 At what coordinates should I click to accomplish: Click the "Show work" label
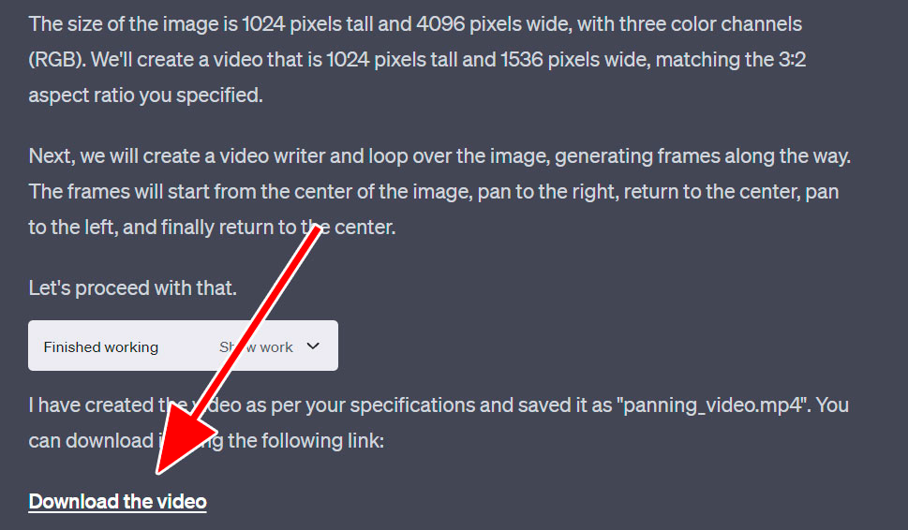(x=257, y=347)
